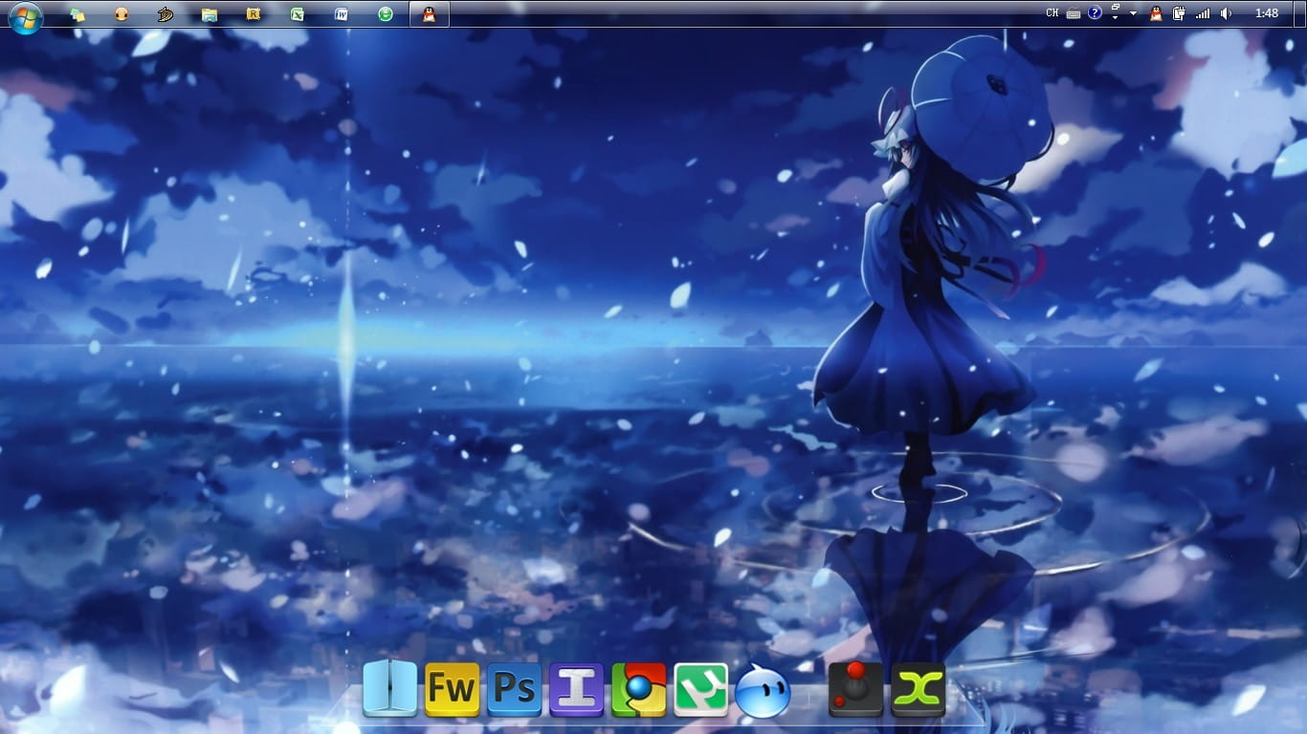Image resolution: width=1307 pixels, height=734 pixels.
Task: Open the CH input language selector
Action: click(1052, 12)
